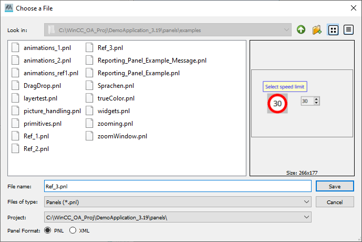Switch to detail view mode
Image resolution: width=362 pixels, height=242 pixels.
pos(348,30)
